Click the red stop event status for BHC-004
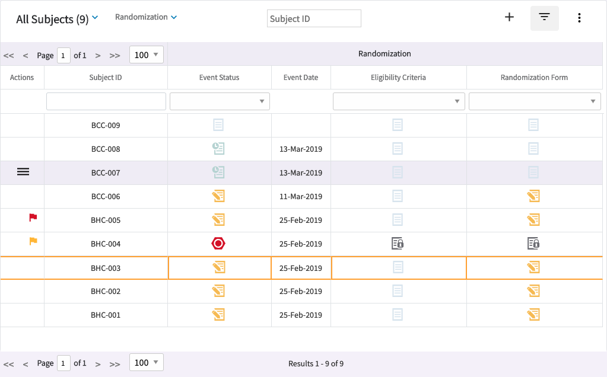 [218, 244]
